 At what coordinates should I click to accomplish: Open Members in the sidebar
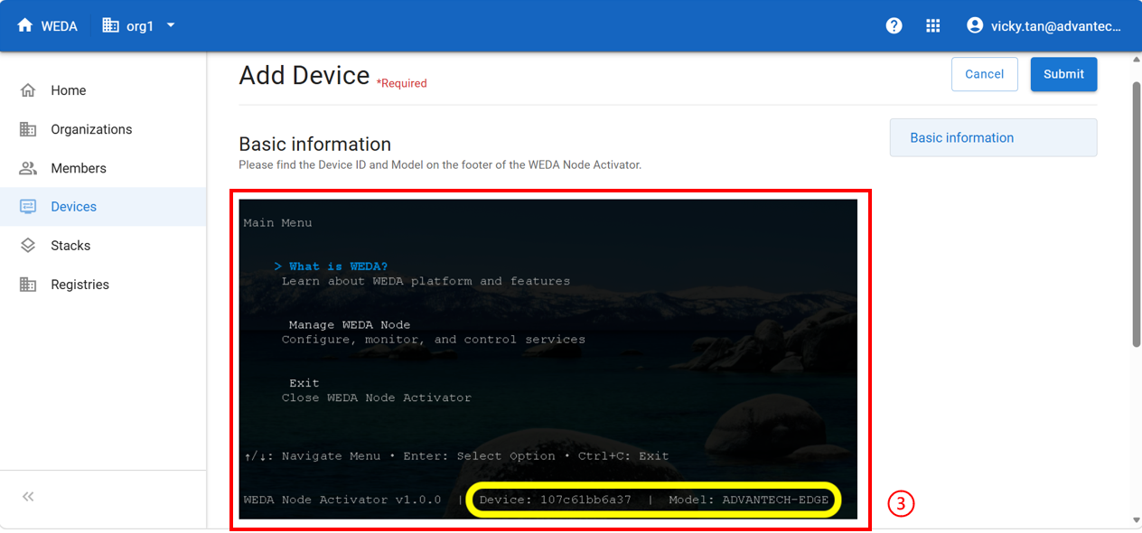(x=103, y=168)
